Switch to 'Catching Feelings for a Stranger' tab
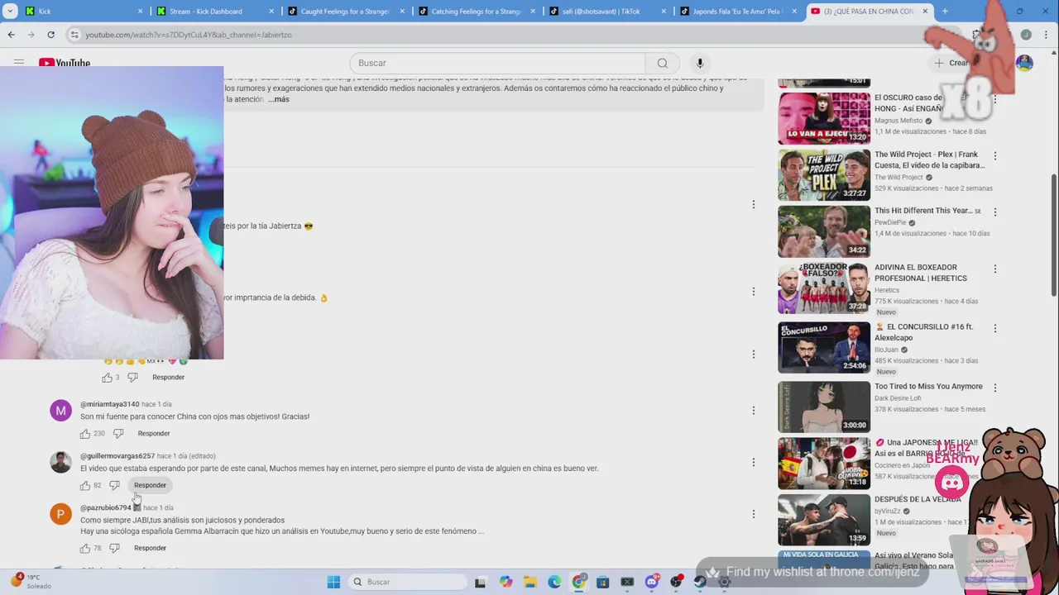 point(476,12)
